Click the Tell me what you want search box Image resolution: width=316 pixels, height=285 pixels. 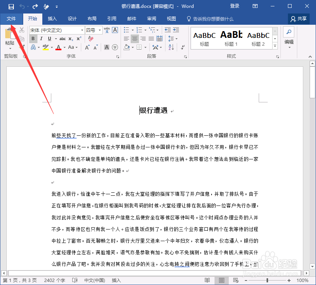pos(210,19)
